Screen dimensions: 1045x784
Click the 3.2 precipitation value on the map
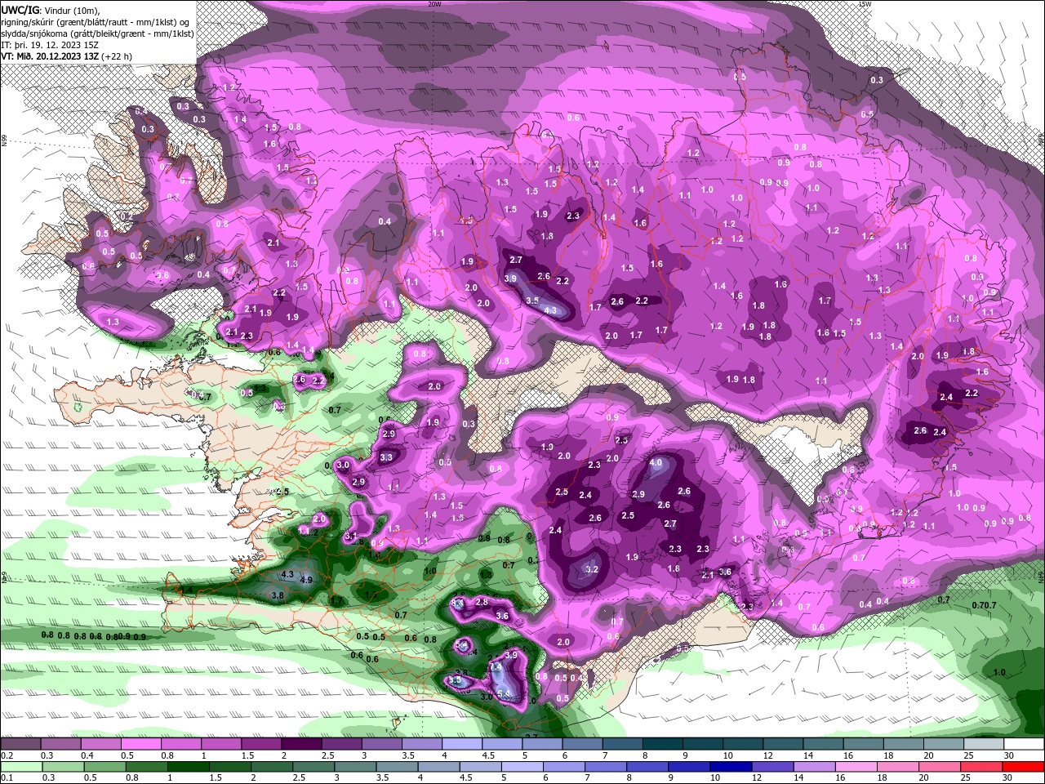(592, 569)
